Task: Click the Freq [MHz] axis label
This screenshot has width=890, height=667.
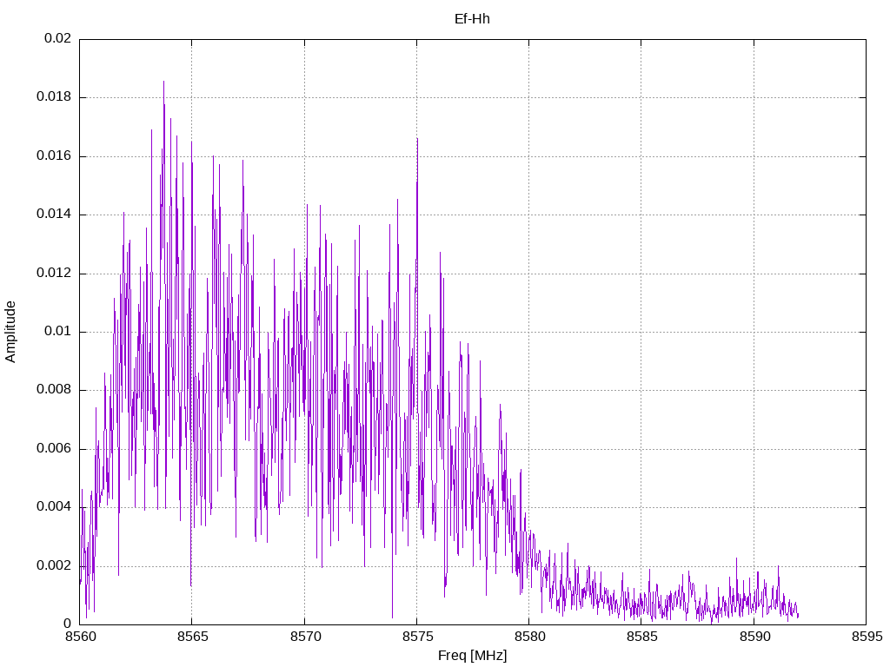Action: (x=472, y=656)
